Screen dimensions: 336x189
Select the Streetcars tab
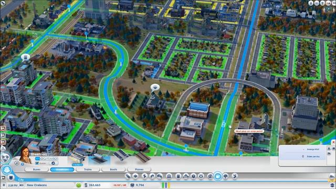pos(62,169)
